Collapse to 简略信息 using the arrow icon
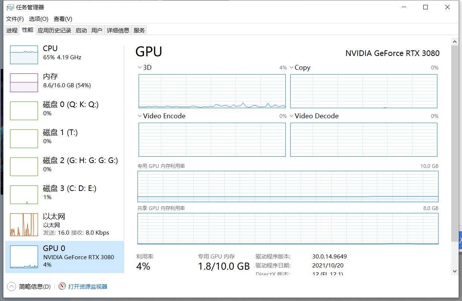The image size is (462, 301). 12,286
